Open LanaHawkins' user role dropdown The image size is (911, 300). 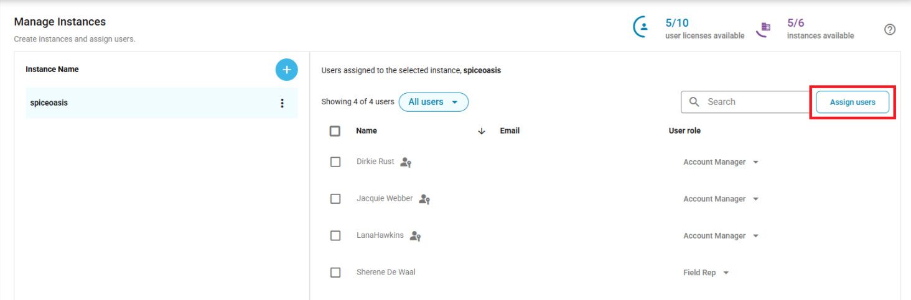(721, 236)
